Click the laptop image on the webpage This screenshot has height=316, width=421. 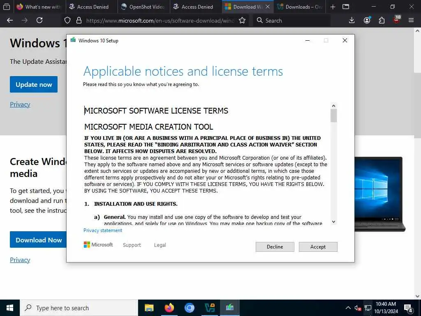point(380,194)
